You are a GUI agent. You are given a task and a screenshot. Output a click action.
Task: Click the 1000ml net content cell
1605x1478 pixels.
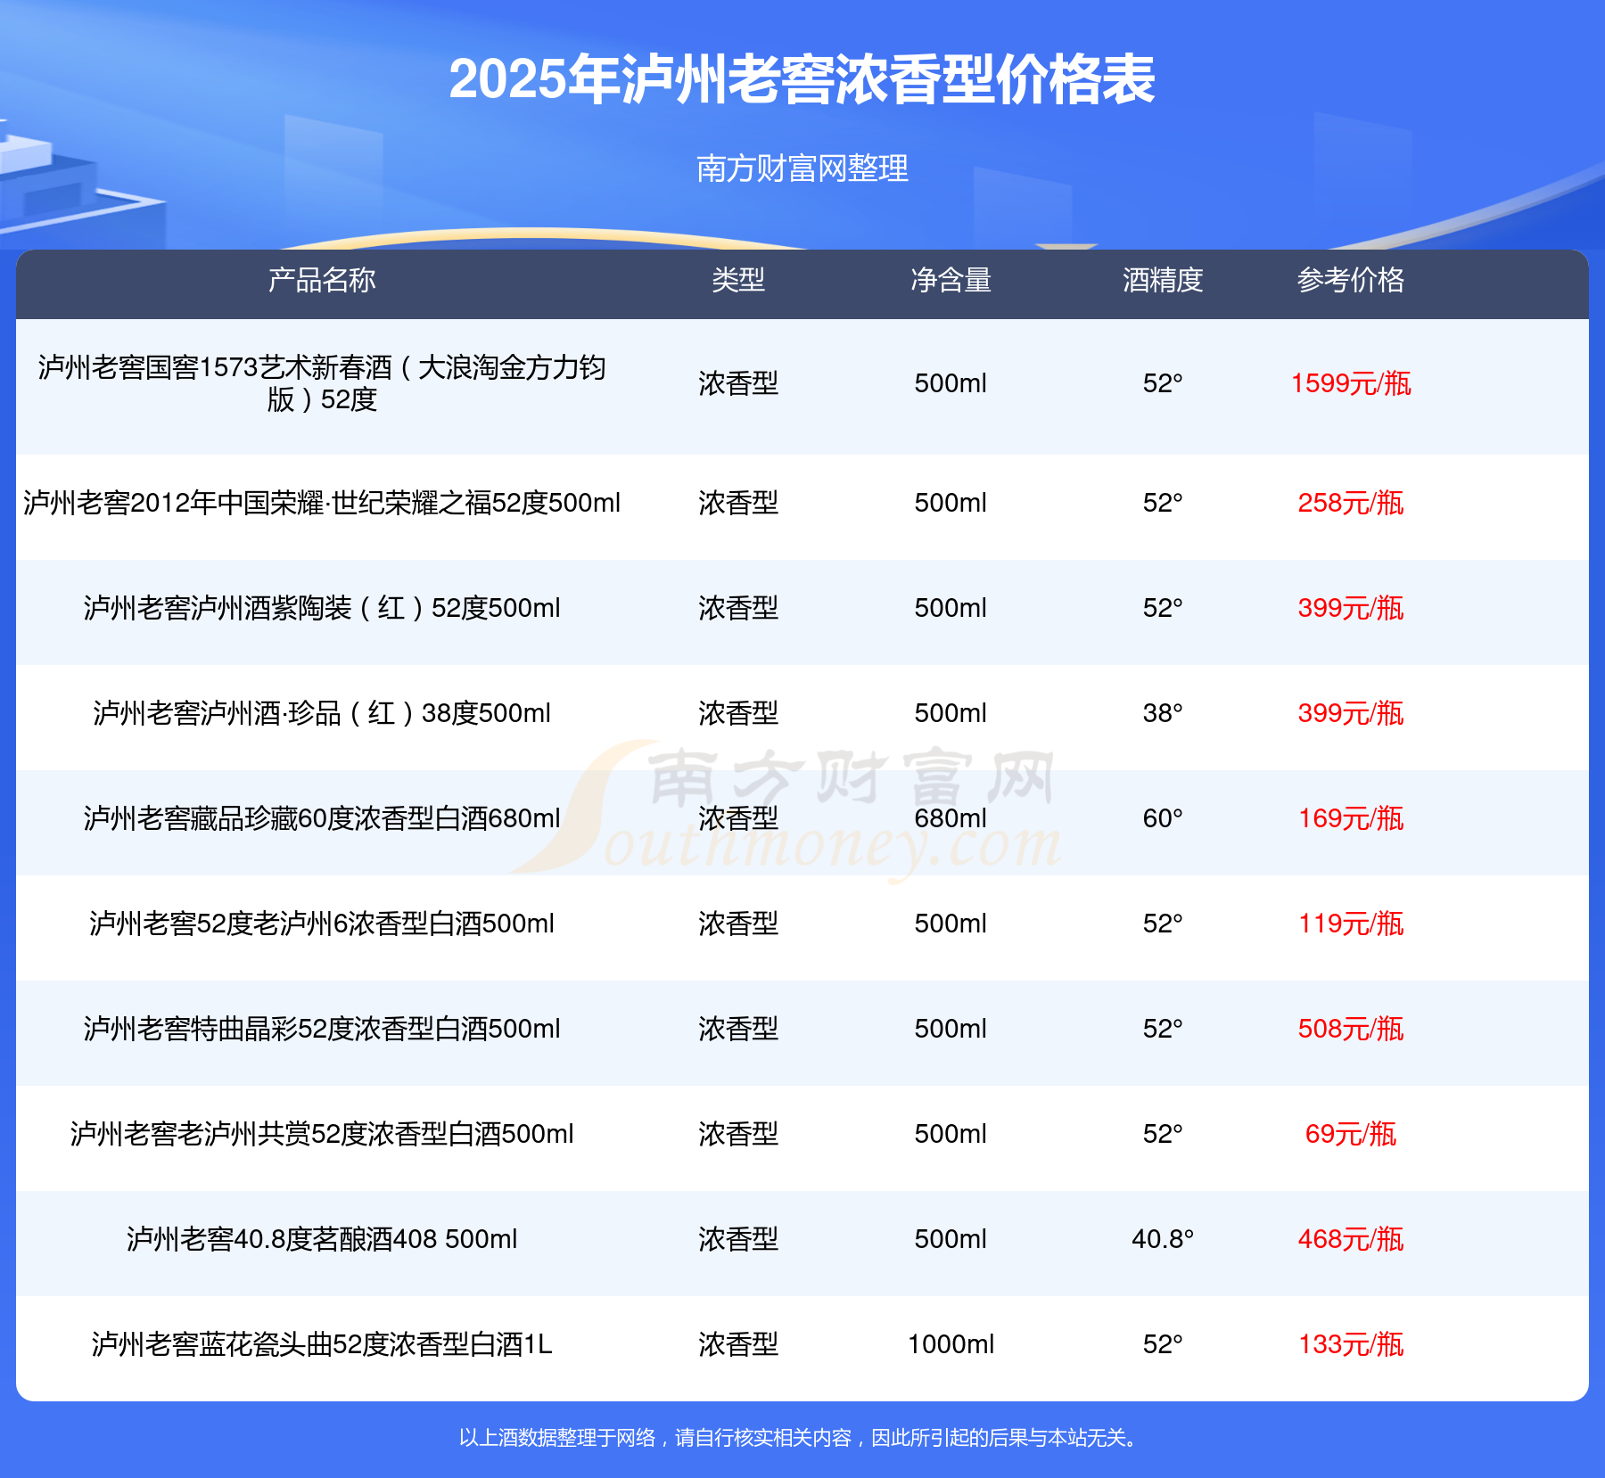[951, 1344]
